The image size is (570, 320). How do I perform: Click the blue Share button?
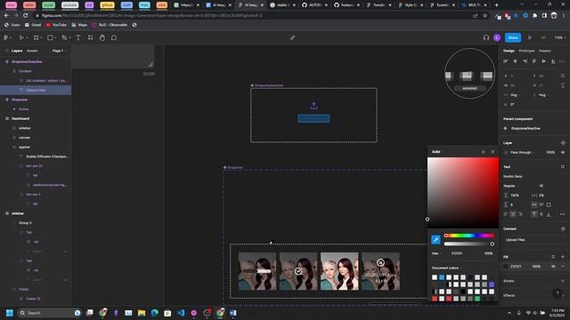[x=513, y=37]
